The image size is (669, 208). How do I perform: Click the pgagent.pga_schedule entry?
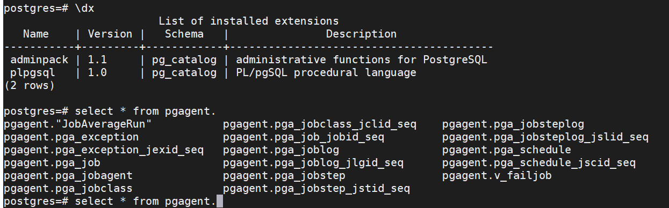(x=507, y=150)
